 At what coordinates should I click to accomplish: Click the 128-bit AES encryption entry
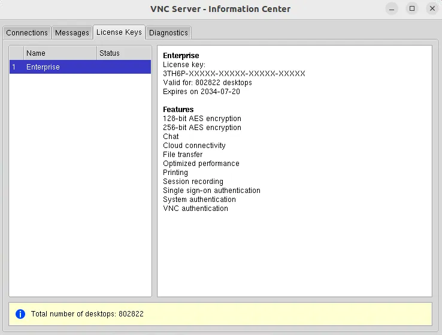[202, 119]
